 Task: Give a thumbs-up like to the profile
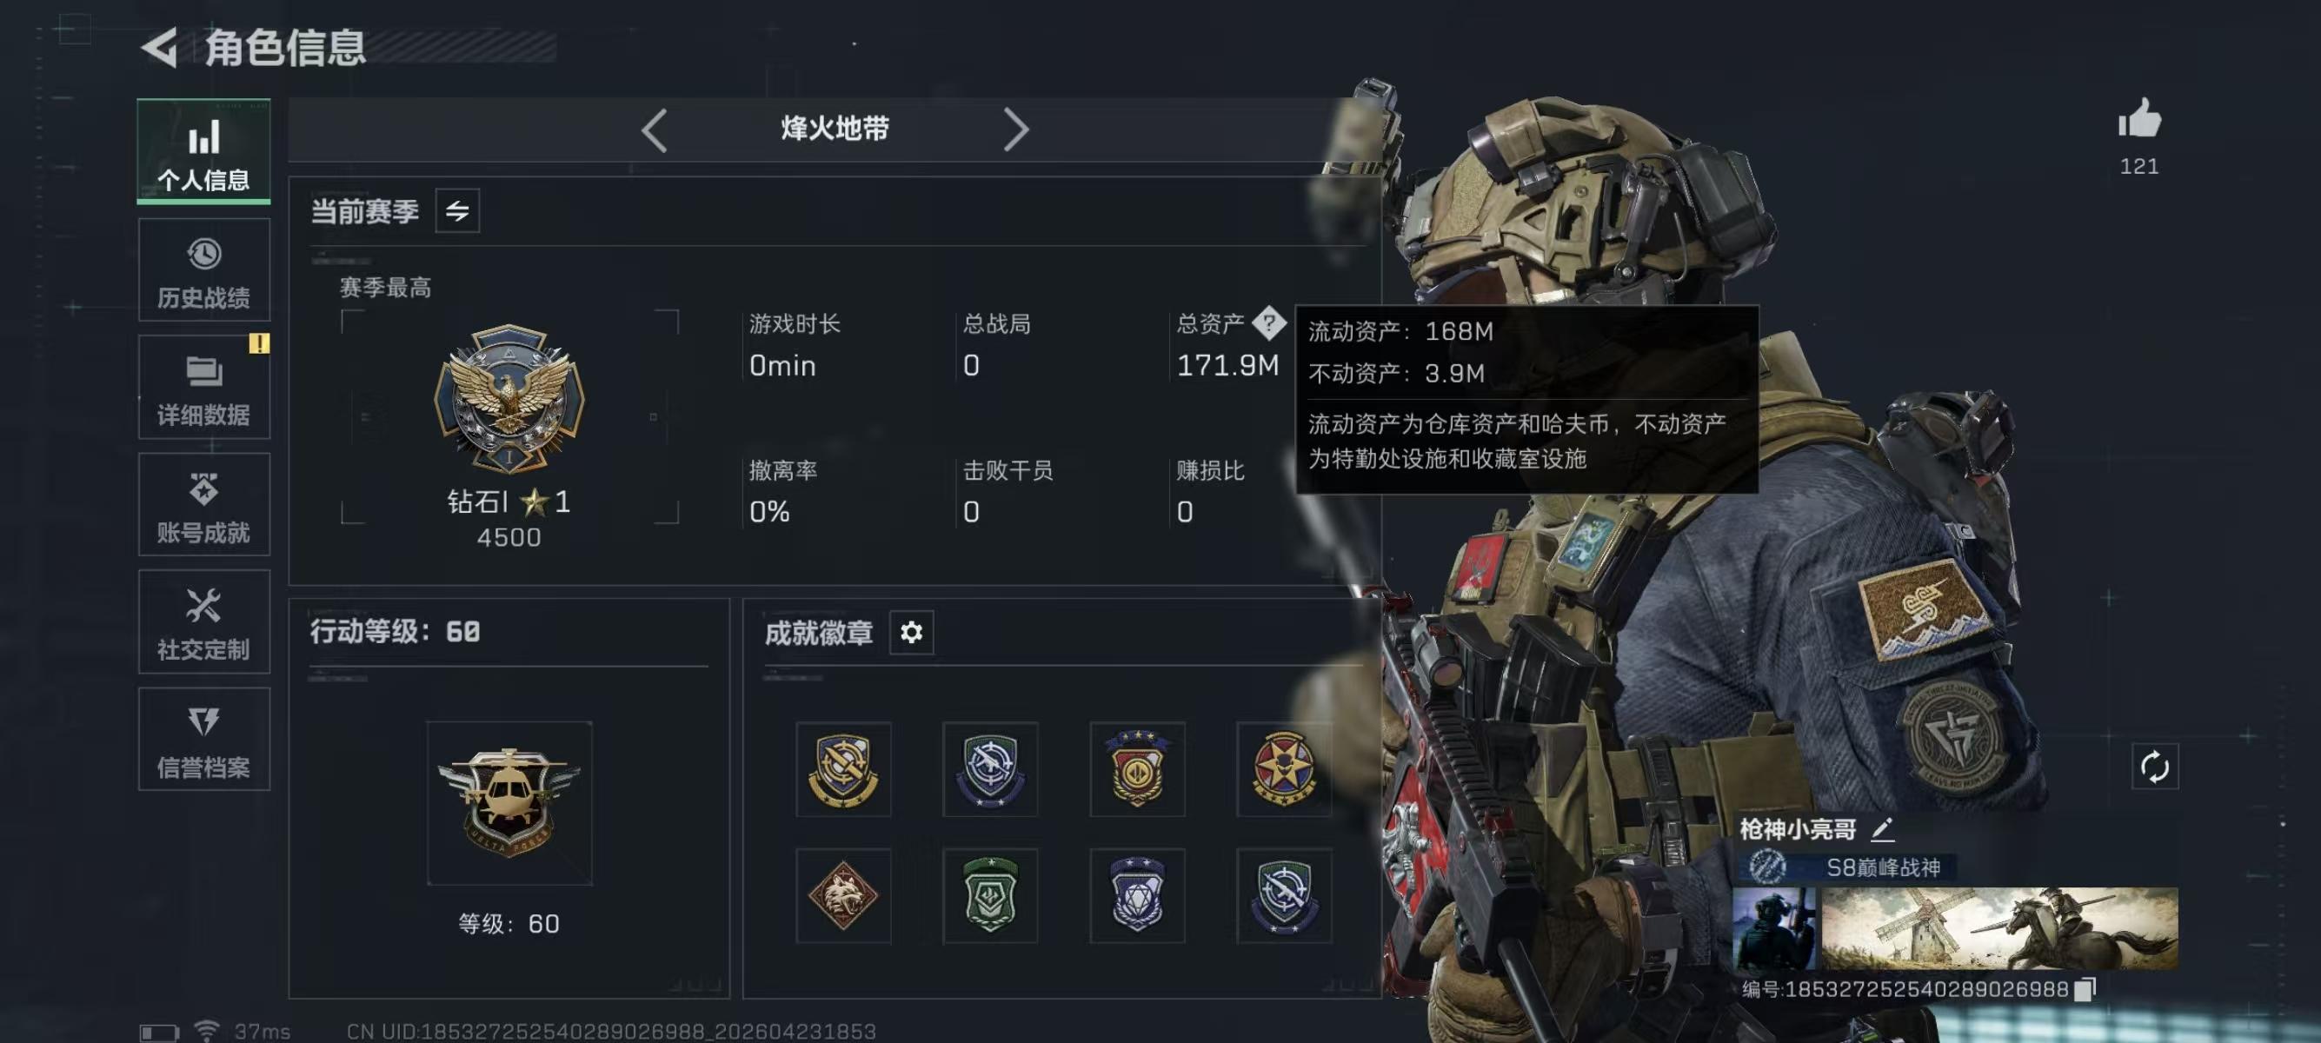pos(2139,119)
